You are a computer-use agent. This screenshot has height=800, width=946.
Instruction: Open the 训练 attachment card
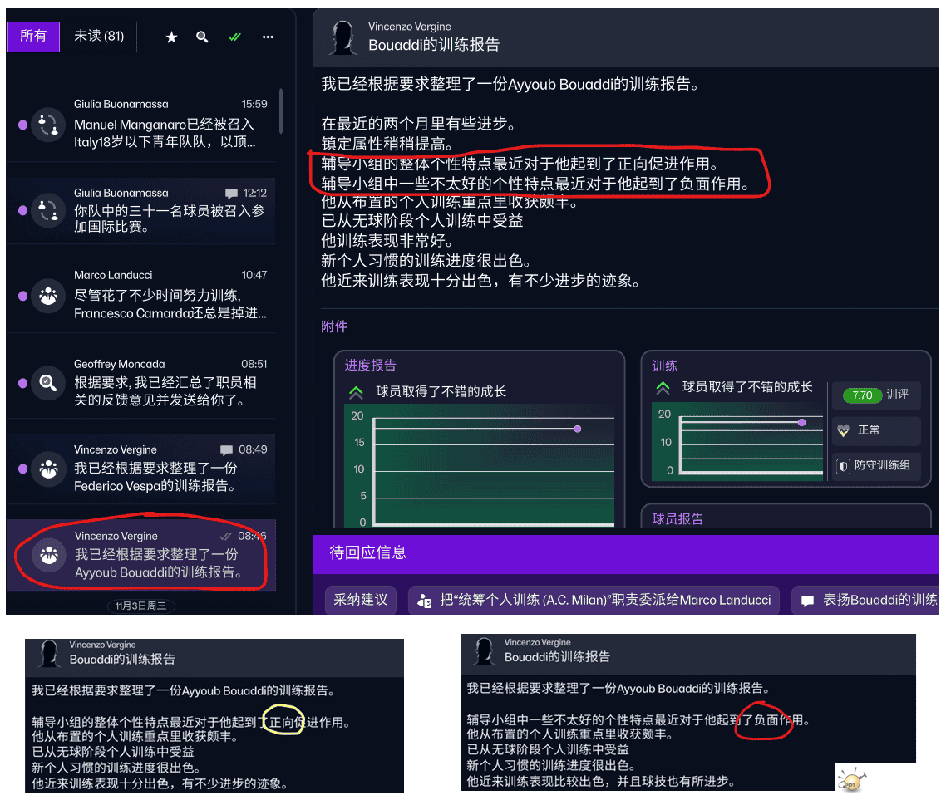point(786,419)
